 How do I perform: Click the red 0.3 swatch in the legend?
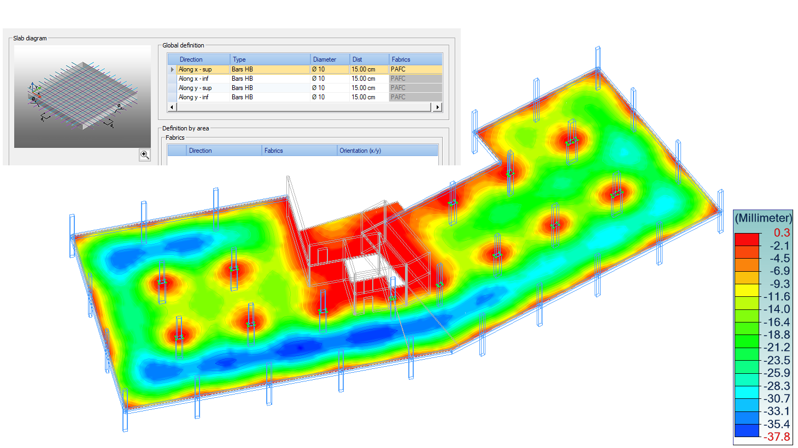pyautogui.click(x=747, y=239)
